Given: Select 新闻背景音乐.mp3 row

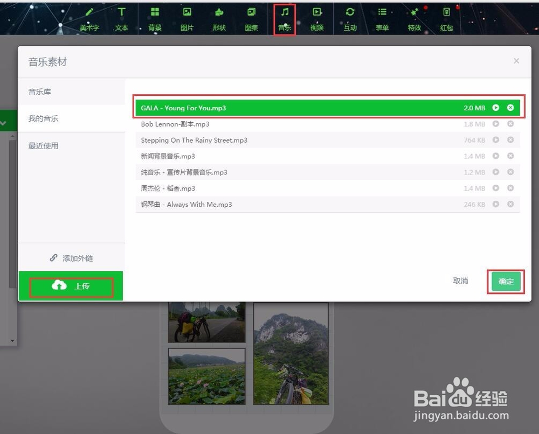Looking at the screenshot, I should pos(328,156).
